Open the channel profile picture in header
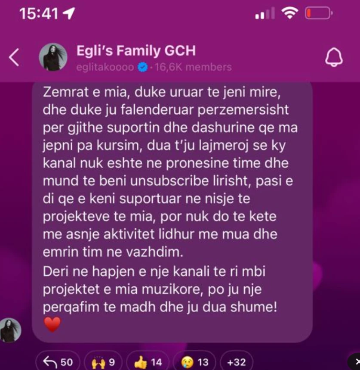This screenshot has height=370, width=360. [x=53, y=57]
